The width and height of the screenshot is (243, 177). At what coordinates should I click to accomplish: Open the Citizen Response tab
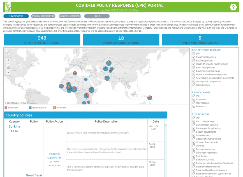pos(70,16)
